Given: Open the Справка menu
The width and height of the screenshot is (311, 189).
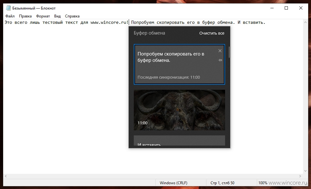Looking at the screenshot, I should (72, 16).
